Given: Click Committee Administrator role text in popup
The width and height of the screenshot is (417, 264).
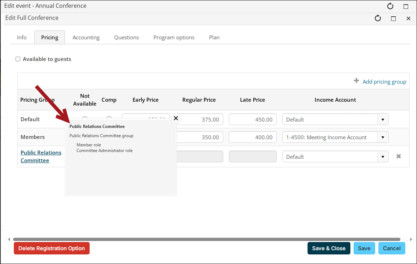Looking at the screenshot, I should (x=105, y=151).
